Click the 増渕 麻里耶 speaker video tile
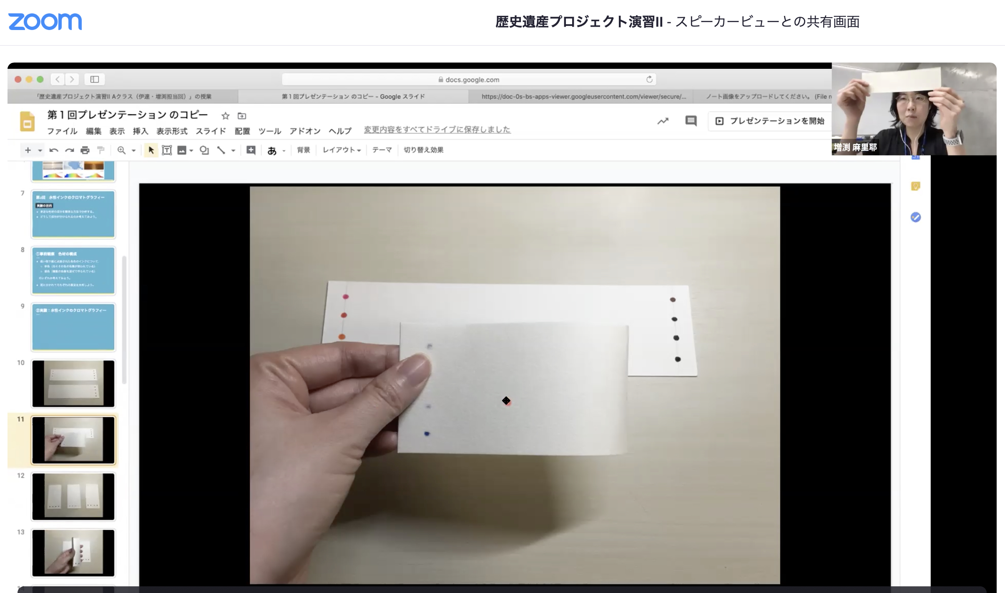 [x=914, y=109]
